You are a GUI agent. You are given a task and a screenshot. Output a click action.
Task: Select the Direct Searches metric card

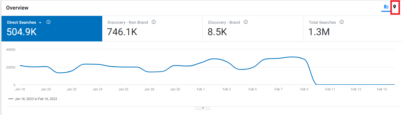coord(52,29)
